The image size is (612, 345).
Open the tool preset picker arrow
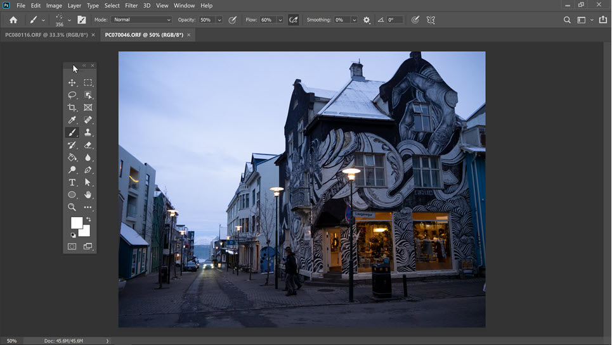coord(43,20)
